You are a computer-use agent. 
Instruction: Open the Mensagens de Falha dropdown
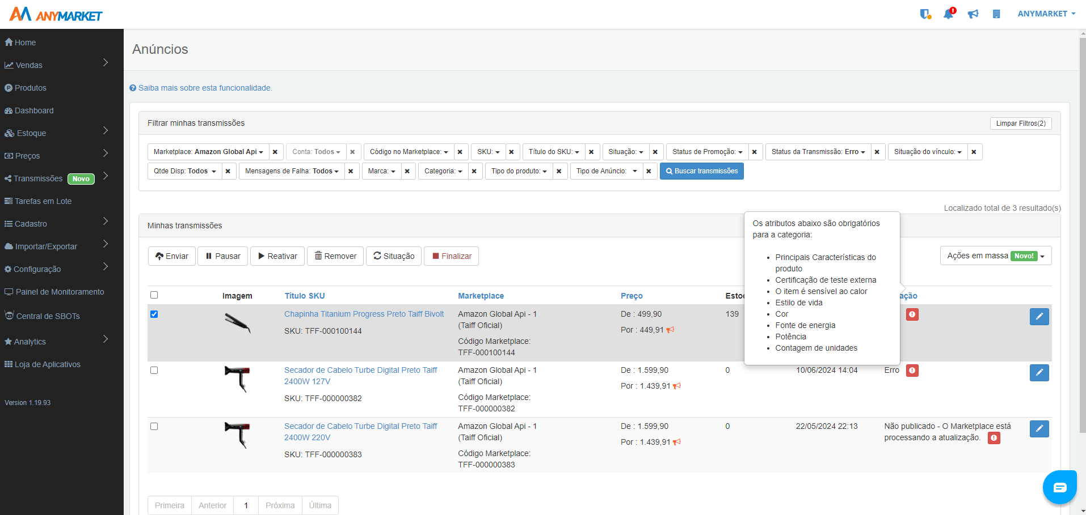[x=292, y=171]
